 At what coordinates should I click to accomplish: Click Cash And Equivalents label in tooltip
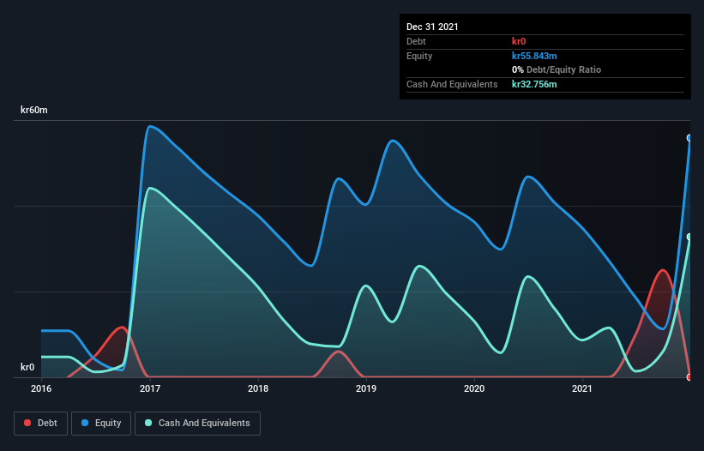click(452, 84)
